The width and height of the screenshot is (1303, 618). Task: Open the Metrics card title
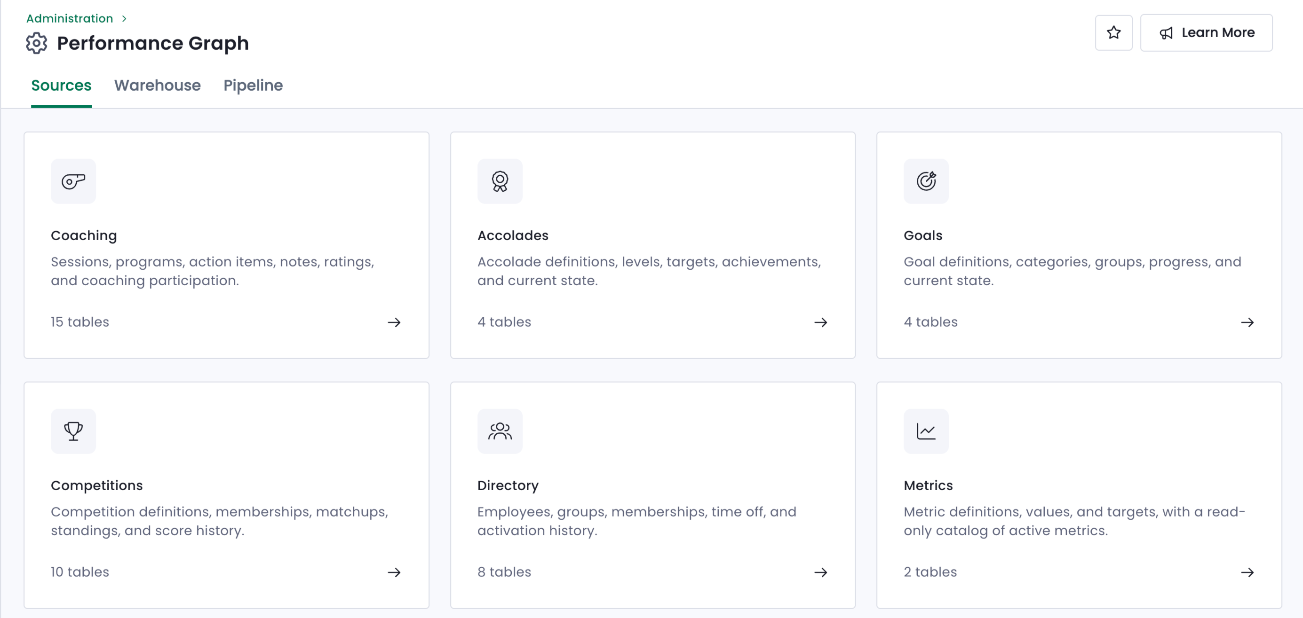(x=928, y=485)
